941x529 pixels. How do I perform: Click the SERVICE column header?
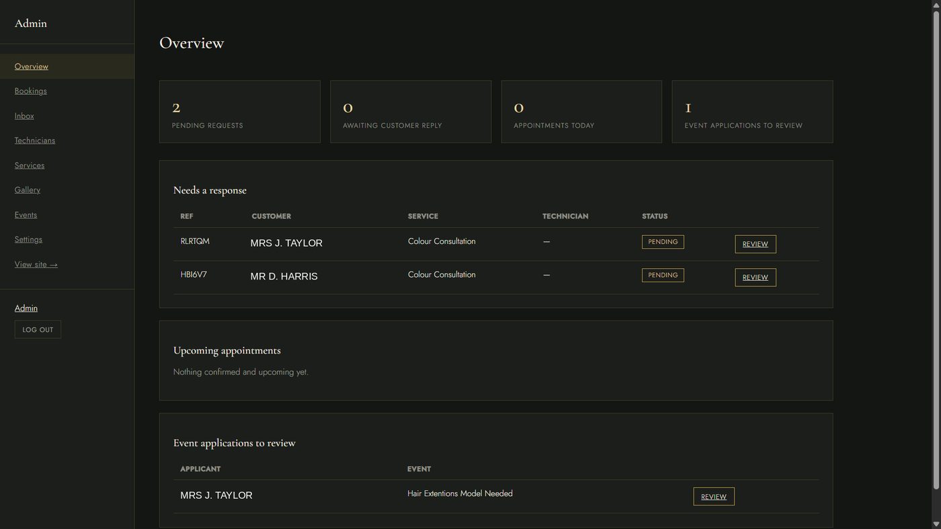[x=423, y=216]
